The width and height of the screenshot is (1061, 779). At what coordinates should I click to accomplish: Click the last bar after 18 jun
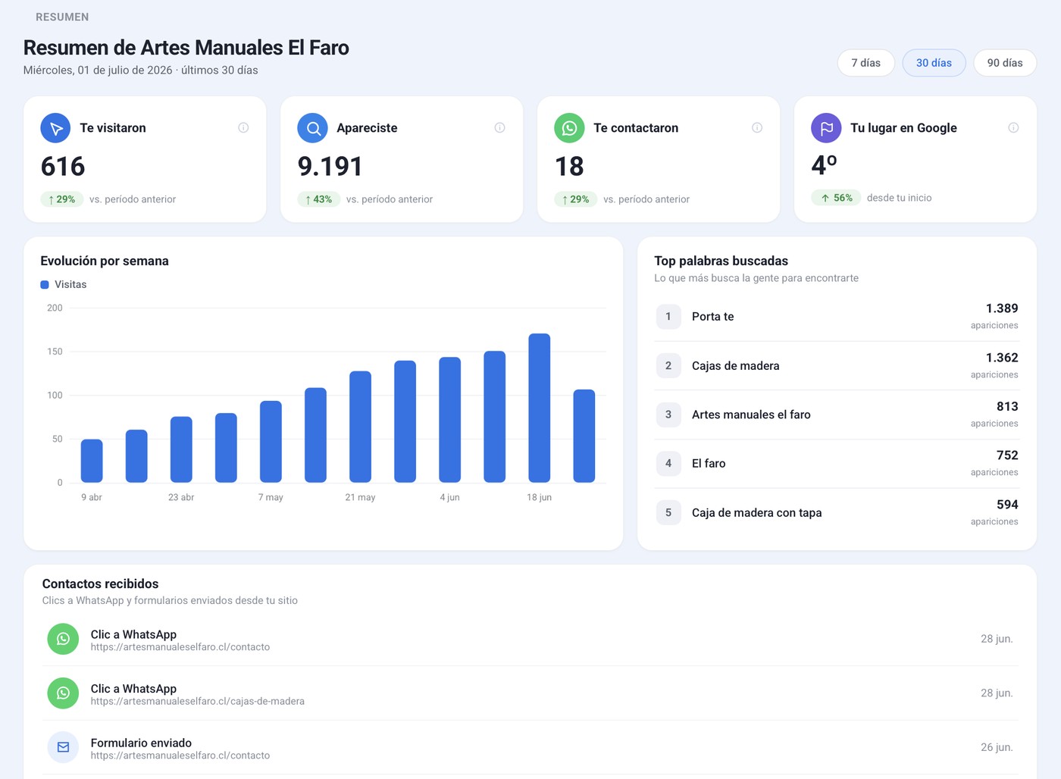pyautogui.click(x=584, y=436)
